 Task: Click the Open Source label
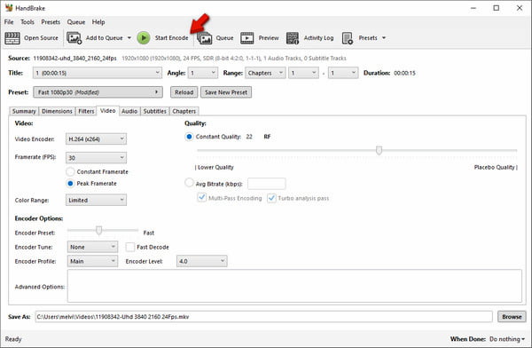pyautogui.click(x=41, y=38)
